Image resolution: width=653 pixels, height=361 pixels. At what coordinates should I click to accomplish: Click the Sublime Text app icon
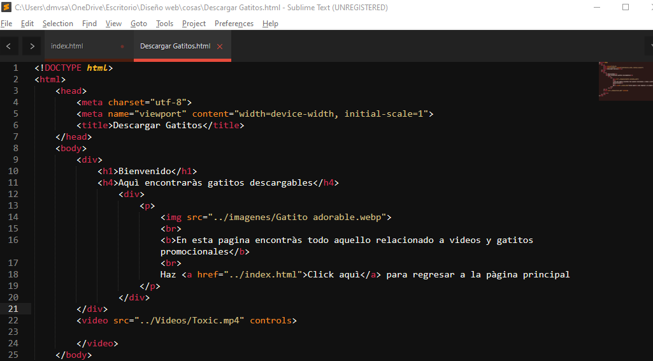pos(6,7)
